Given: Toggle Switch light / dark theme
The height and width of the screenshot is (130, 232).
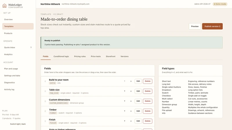Looking at the screenshot, I should (18, 124).
